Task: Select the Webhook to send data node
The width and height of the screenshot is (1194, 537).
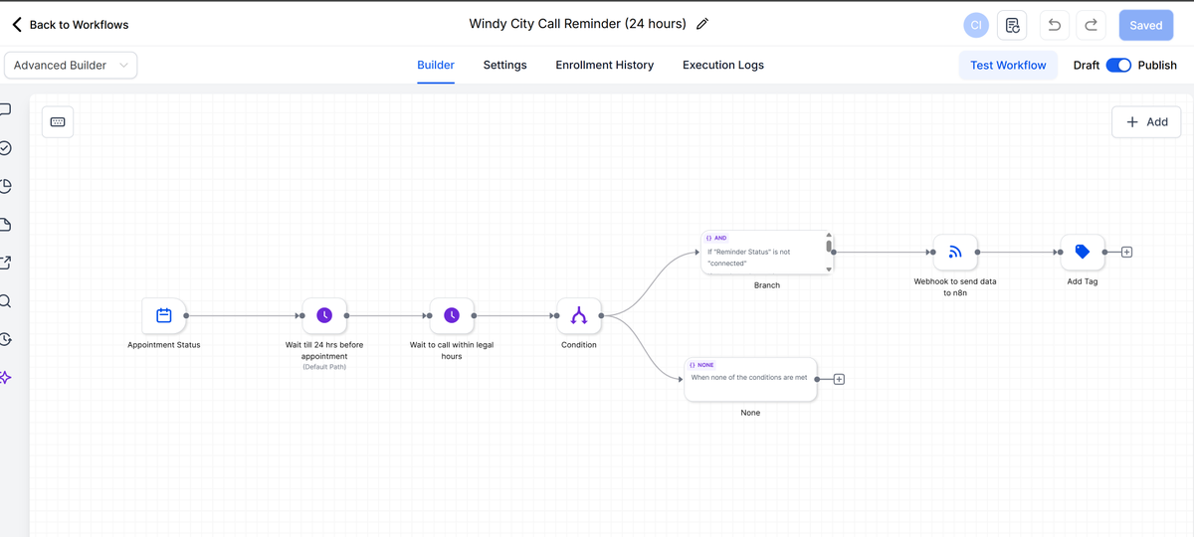Action: point(955,253)
